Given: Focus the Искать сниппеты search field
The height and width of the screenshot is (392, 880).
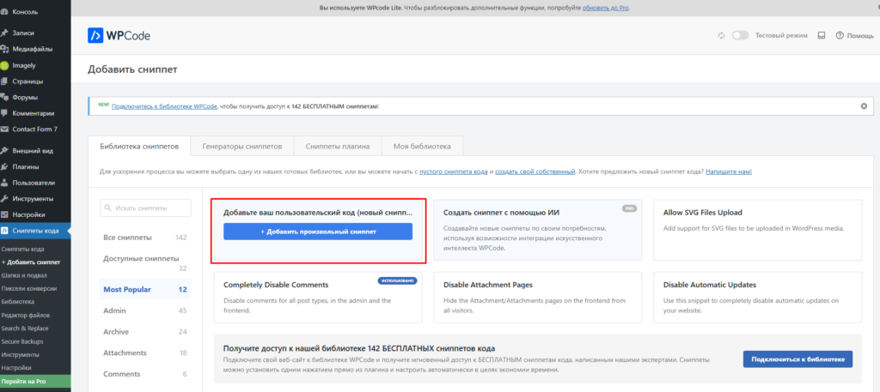Looking at the screenshot, I should point(145,208).
